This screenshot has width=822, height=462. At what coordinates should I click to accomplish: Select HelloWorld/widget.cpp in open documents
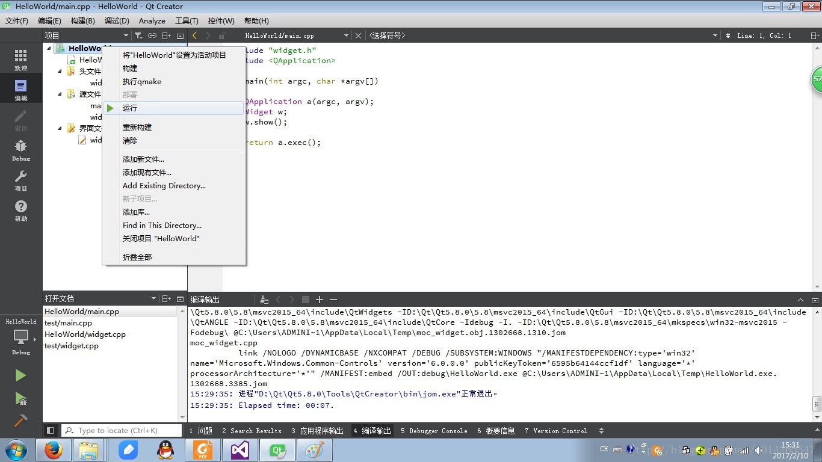tap(111, 334)
